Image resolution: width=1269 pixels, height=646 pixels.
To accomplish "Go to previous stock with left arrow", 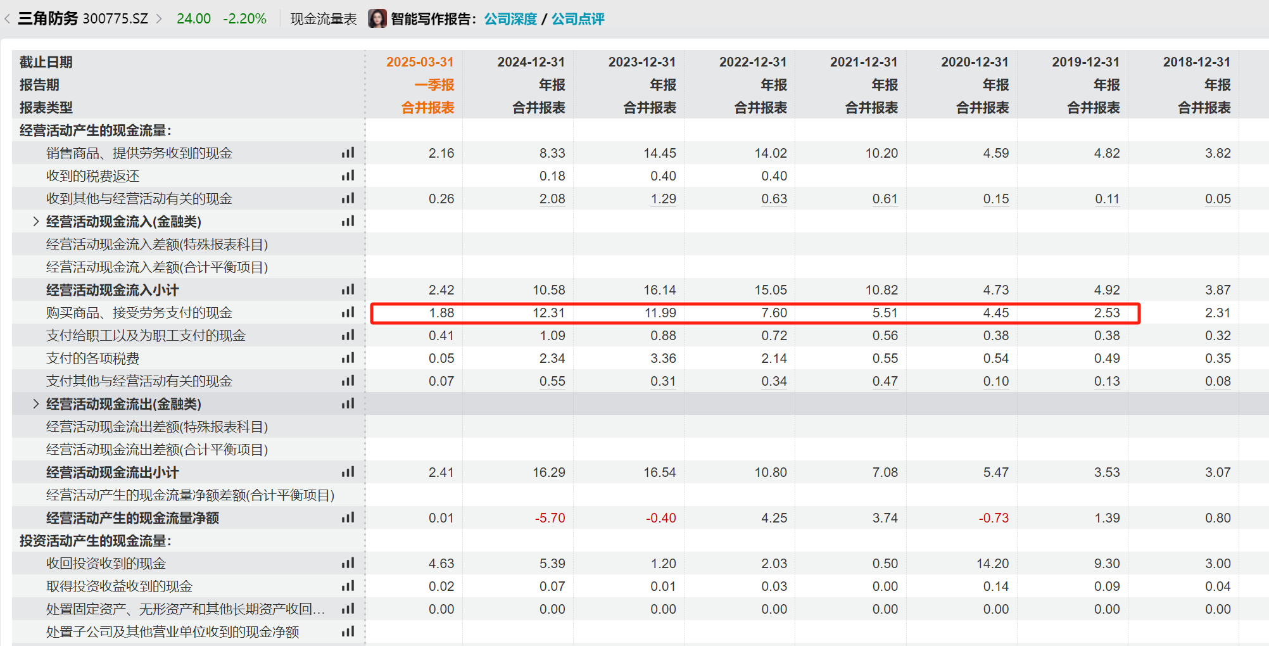I will pos(7,18).
